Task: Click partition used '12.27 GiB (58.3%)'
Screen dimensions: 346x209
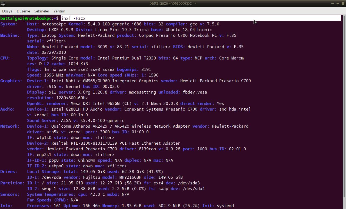Action: [121, 183]
